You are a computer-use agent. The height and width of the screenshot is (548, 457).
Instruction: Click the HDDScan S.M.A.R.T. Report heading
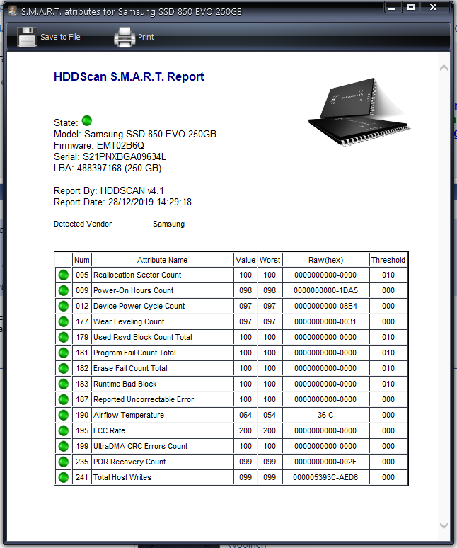(x=129, y=76)
